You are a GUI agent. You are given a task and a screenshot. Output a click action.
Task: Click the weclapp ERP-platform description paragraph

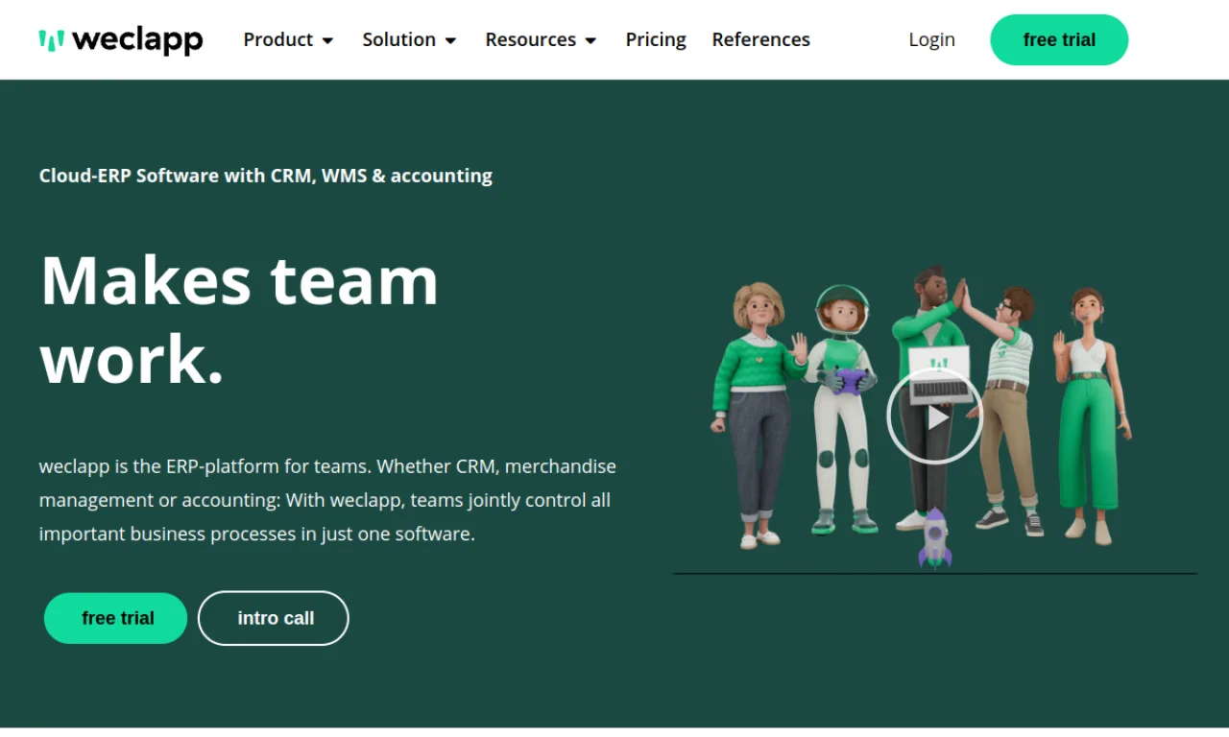(x=327, y=500)
